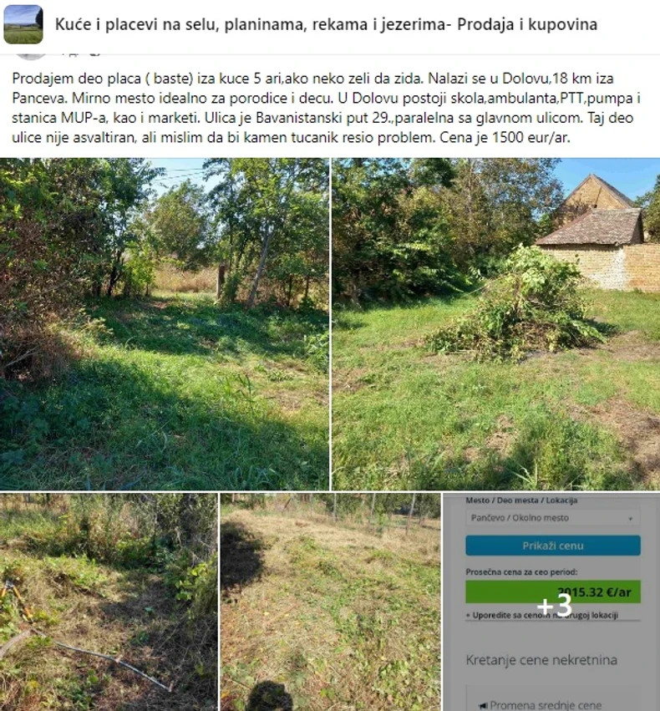660x711 pixels.
Task: Open the mowed field photo with a shadow
Action: [x=330, y=602]
